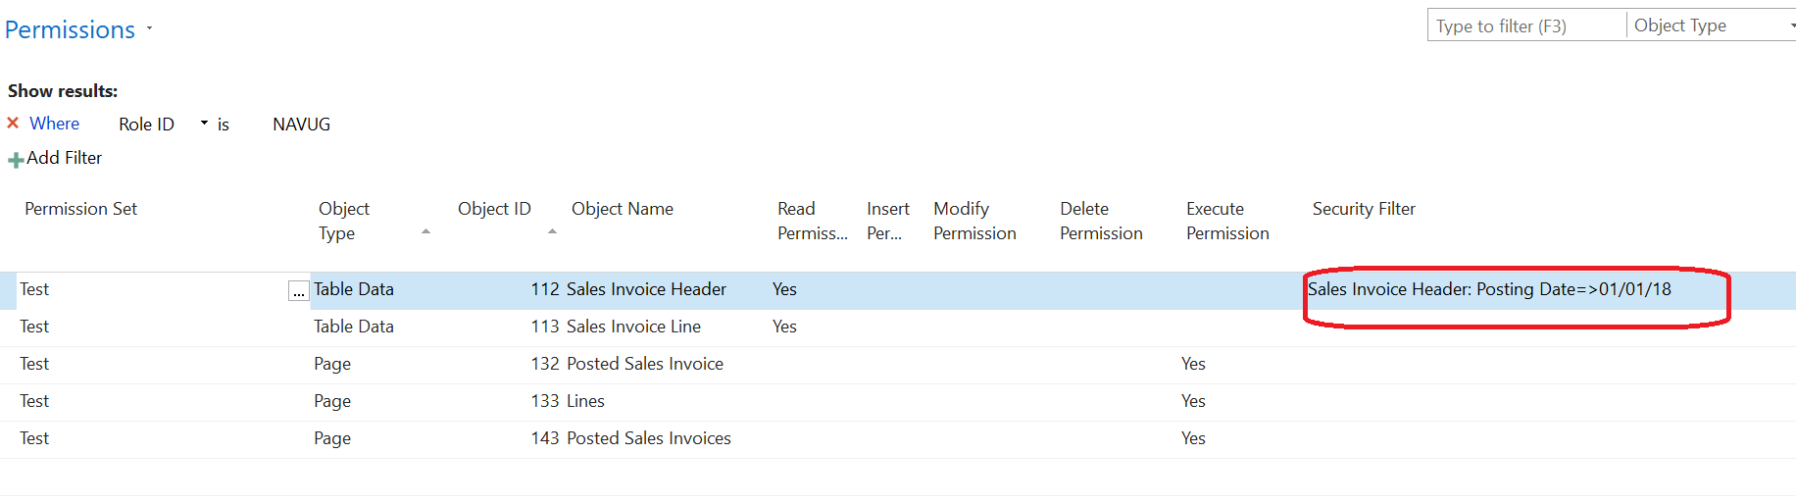Viewport: 1796px width, 504px height.
Task: Click the green plus Add Filter icon
Action: pyautogui.click(x=16, y=160)
